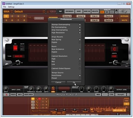Adjust the noise gate DEPTH knob
Screen dimensions: 133x118
pos(46,88)
